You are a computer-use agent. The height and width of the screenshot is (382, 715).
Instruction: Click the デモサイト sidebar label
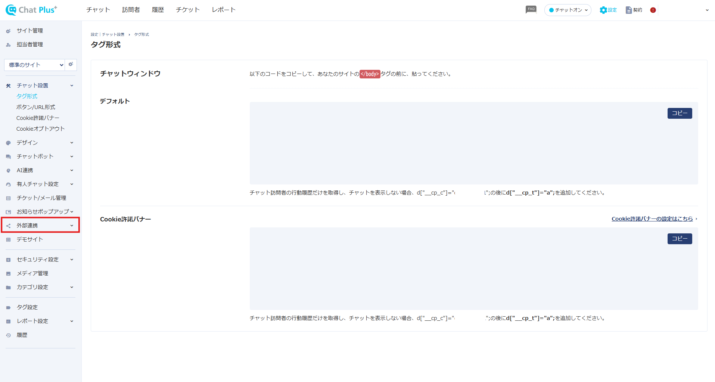point(30,239)
